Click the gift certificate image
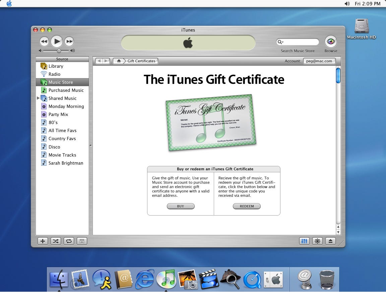Screen dimensions: 386x292 tap(211, 122)
